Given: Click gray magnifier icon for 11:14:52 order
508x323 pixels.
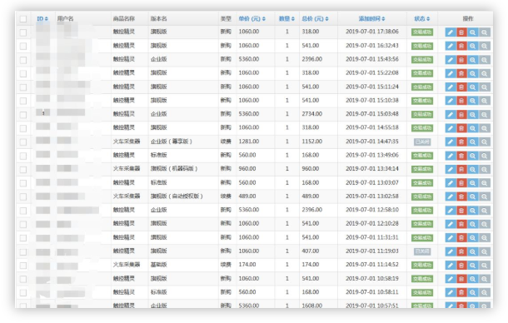Looking at the screenshot, I should [x=485, y=265].
